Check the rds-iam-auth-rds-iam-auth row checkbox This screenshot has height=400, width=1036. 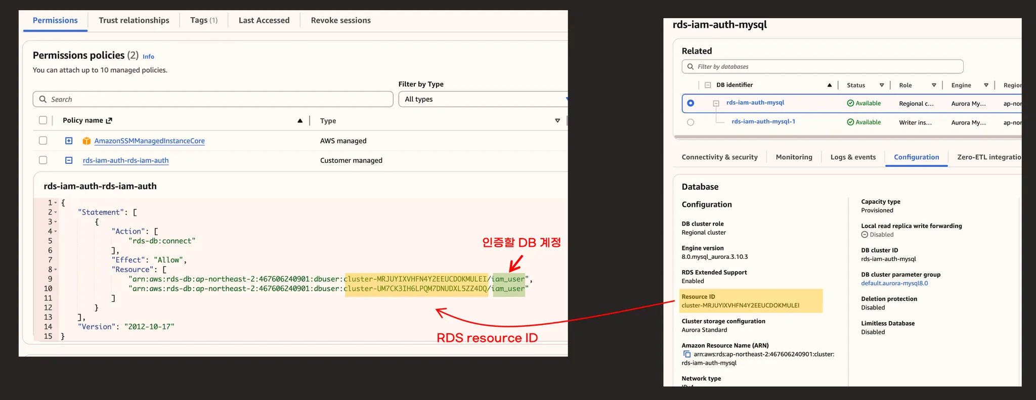43,160
